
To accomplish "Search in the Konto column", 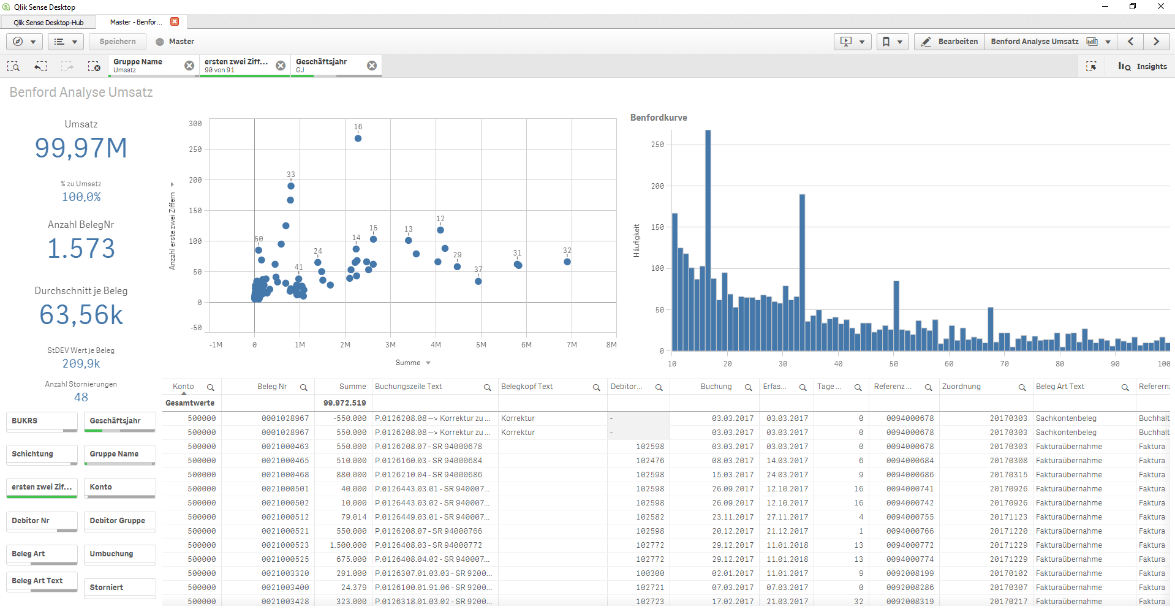I will tap(211, 387).
